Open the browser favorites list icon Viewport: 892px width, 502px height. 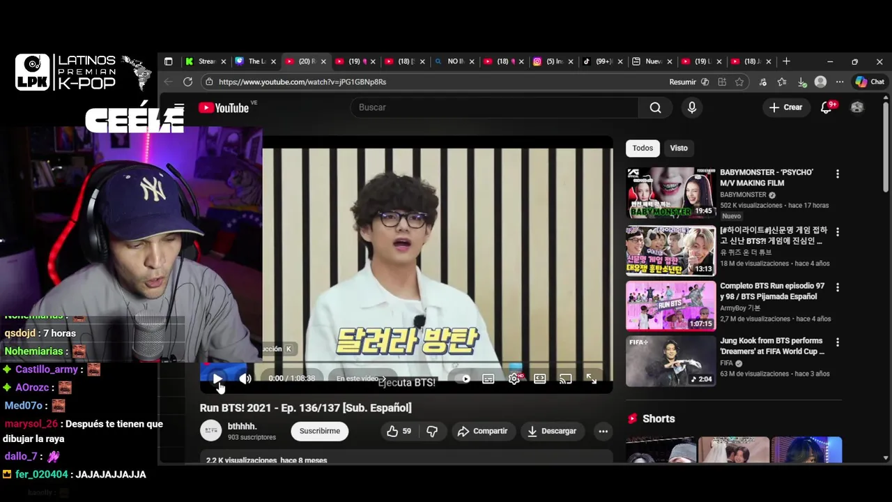[782, 82]
